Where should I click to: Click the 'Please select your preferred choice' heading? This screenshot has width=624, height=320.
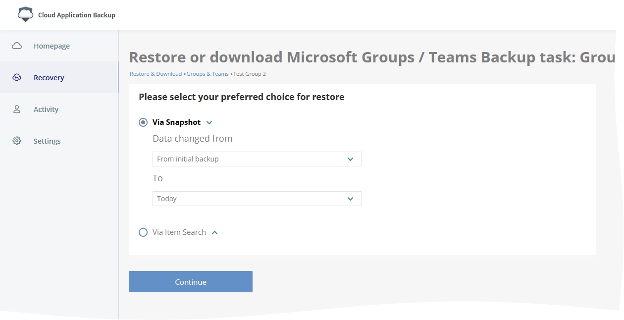coord(242,97)
